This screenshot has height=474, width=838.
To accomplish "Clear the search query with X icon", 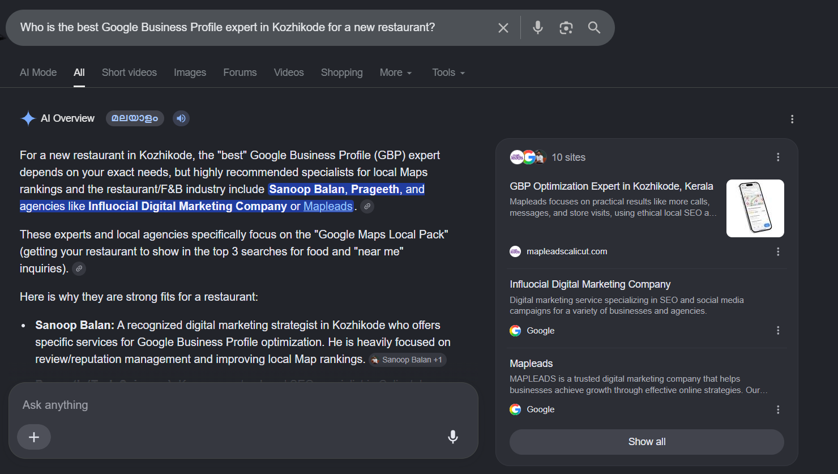I will coord(503,28).
